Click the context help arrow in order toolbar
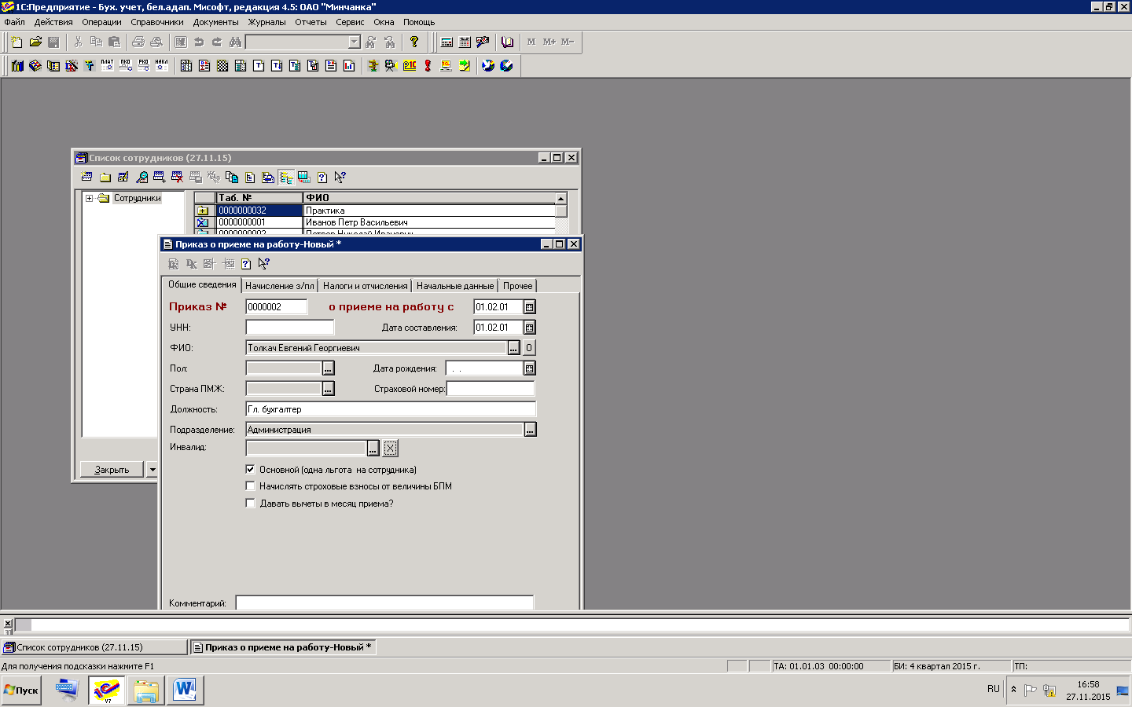Image resolution: width=1132 pixels, height=707 pixels. coord(263,264)
